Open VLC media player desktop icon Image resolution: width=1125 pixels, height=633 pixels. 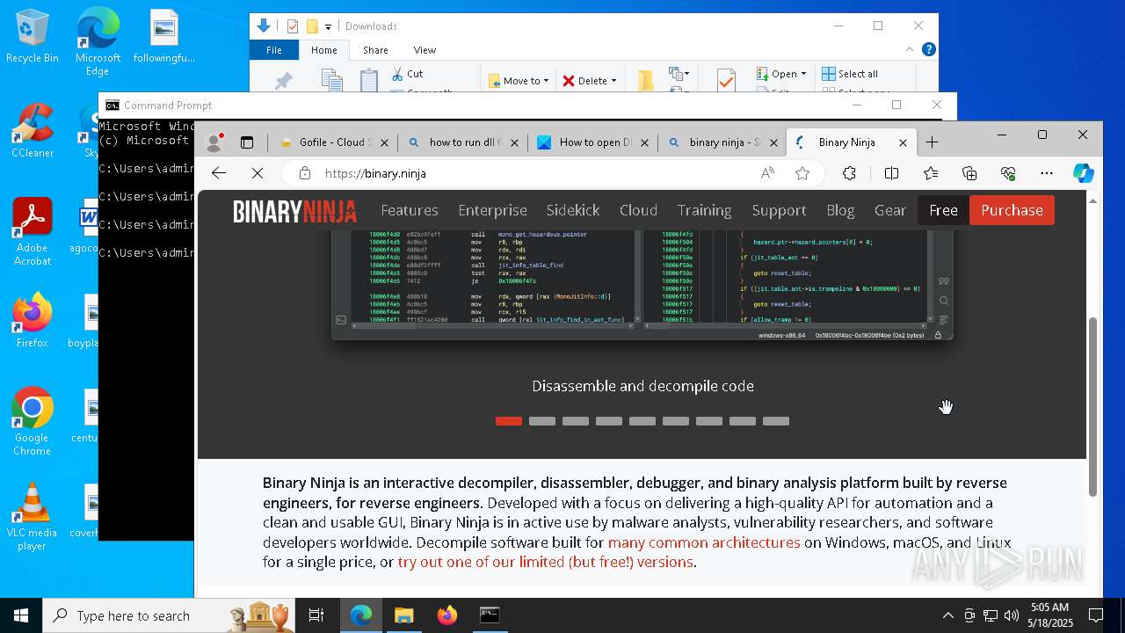pyautogui.click(x=33, y=517)
